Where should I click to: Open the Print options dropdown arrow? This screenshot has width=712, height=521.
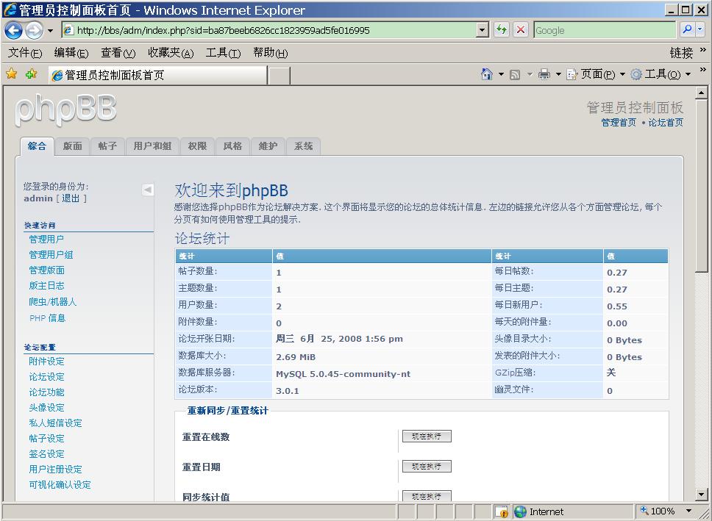[558, 74]
